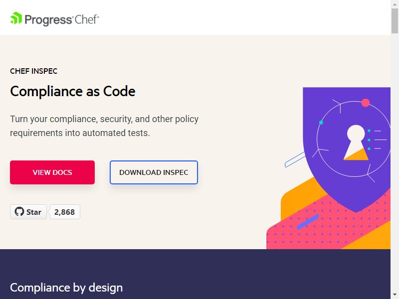The width and height of the screenshot is (399, 299).
Task: Open the Progress Chef wordmark link
Action: (54, 19)
